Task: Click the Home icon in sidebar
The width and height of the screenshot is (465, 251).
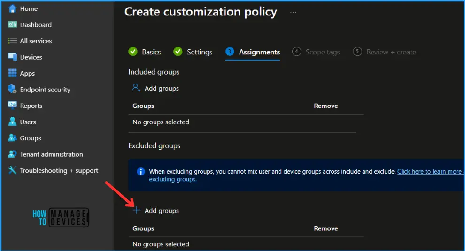Action: [12, 8]
